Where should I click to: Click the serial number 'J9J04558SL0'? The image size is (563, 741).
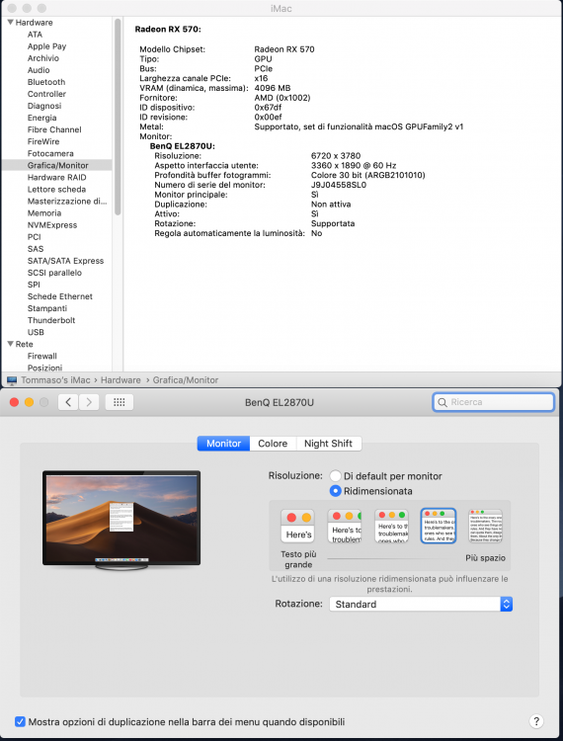(x=339, y=185)
